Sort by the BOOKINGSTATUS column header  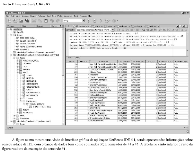coord(165,61)
